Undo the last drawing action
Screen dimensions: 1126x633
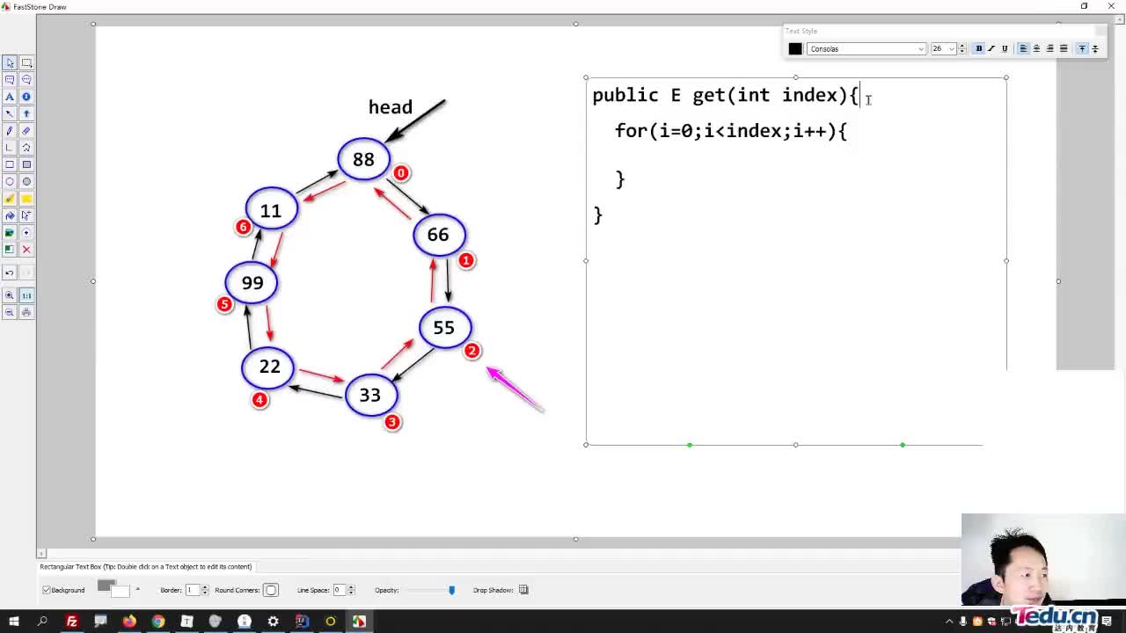[x=10, y=273]
